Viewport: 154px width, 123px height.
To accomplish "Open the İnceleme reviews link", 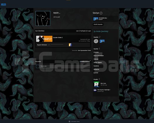I will pos(96,66).
